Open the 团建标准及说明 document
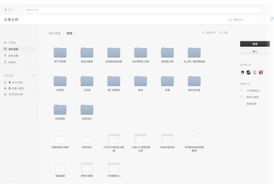This screenshot has height=184, width=274. pos(60,137)
